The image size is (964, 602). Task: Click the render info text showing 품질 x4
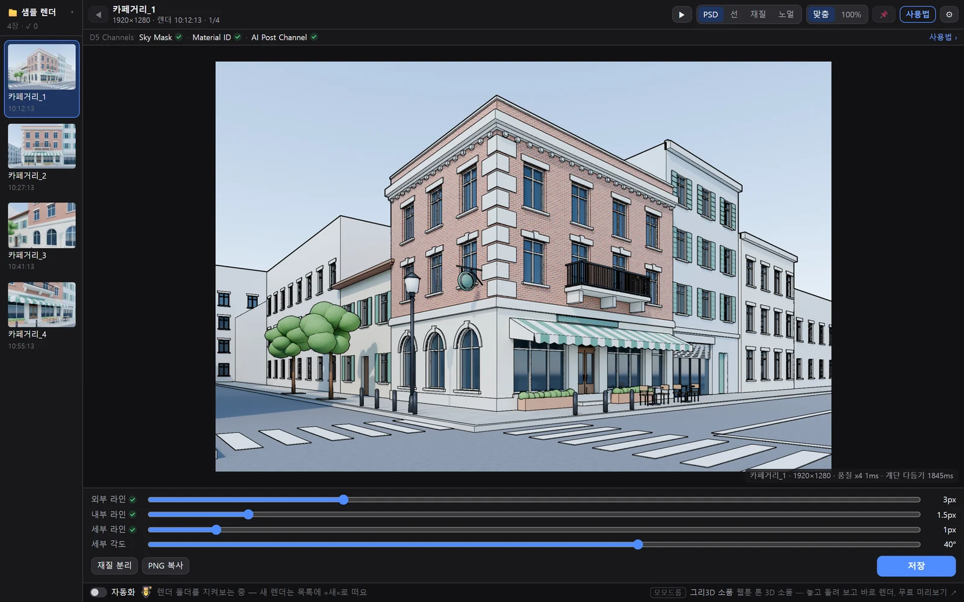tap(851, 476)
